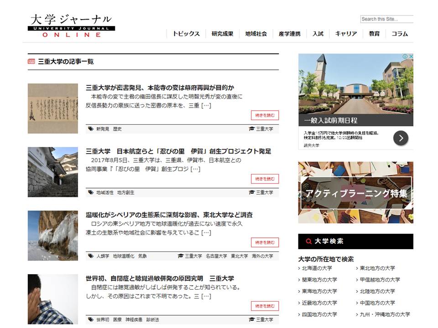Viewport: 438px width, 328px height.
Task: Browse 九州・沖縄地方の大学
Action: (x=385, y=314)
